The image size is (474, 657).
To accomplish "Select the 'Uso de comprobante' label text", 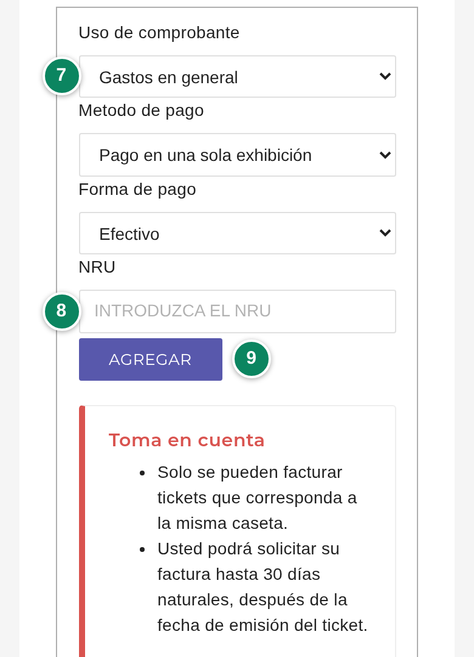I will click(x=159, y=33).
